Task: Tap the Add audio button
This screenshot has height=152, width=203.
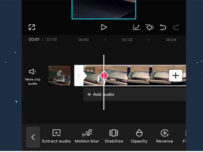Action: coord(101,94)
